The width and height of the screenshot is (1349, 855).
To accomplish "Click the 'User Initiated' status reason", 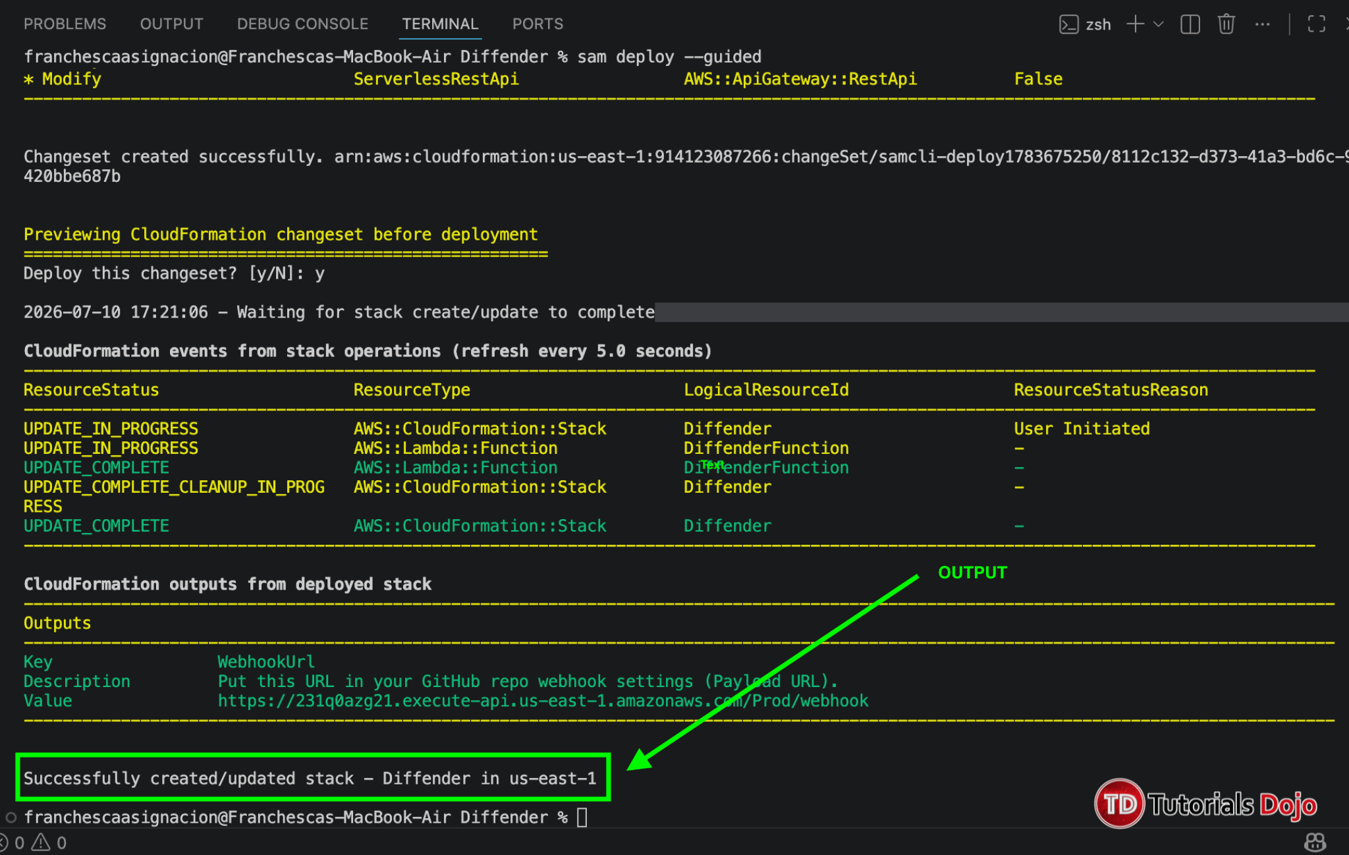I will click(x=1082, y=429).
